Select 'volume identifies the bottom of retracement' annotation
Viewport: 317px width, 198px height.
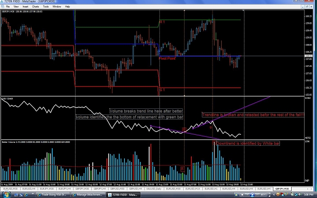pyautogui.click(x=130, y=117)
